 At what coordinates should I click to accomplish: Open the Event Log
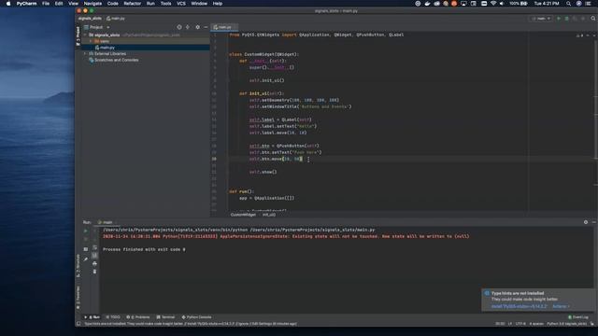coord(578,317)
